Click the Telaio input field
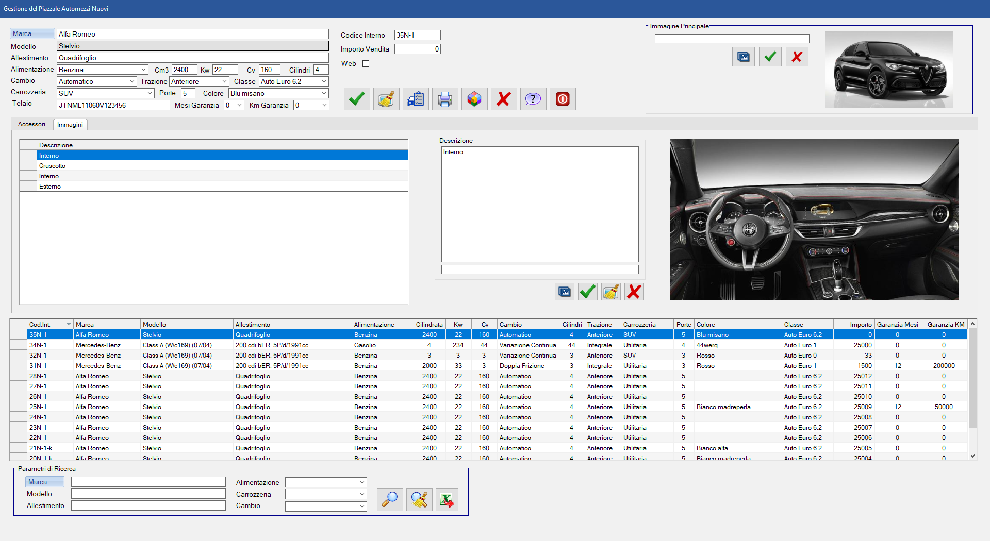990x541 pixels. pos(113,105)
